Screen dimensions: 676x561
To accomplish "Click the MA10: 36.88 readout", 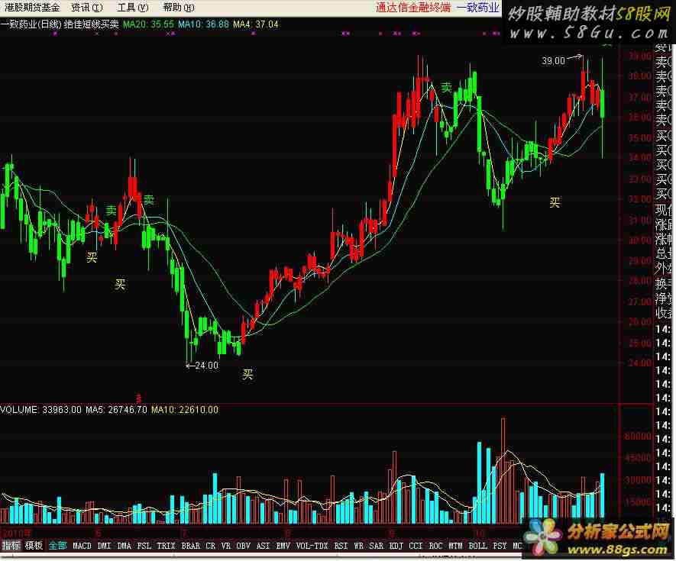I will (x=203, y=24).
